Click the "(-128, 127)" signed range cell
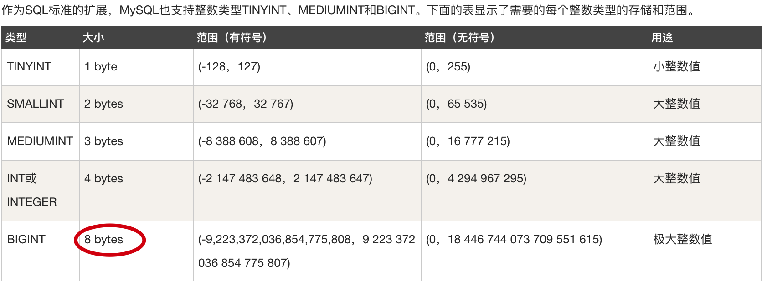The image size is (772, 281). (x=229, y=67)
